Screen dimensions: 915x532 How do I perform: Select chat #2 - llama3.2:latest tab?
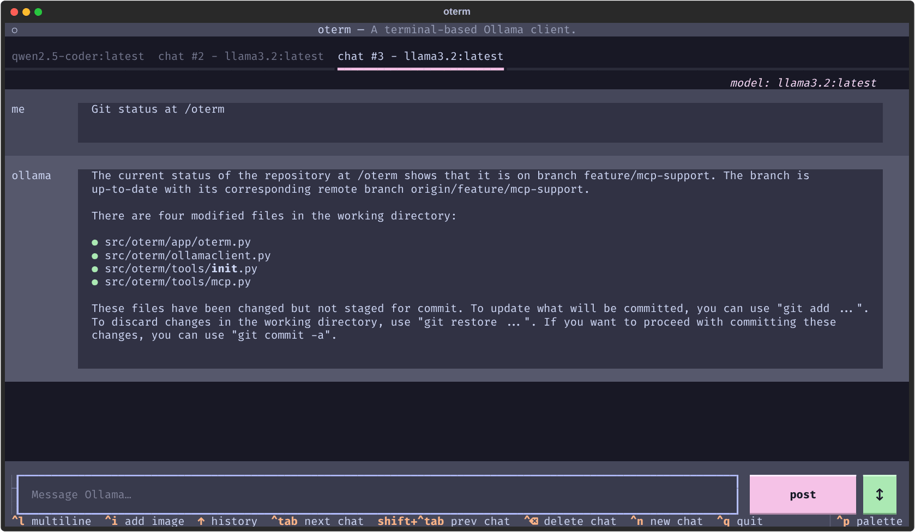(x=241, y=56)
